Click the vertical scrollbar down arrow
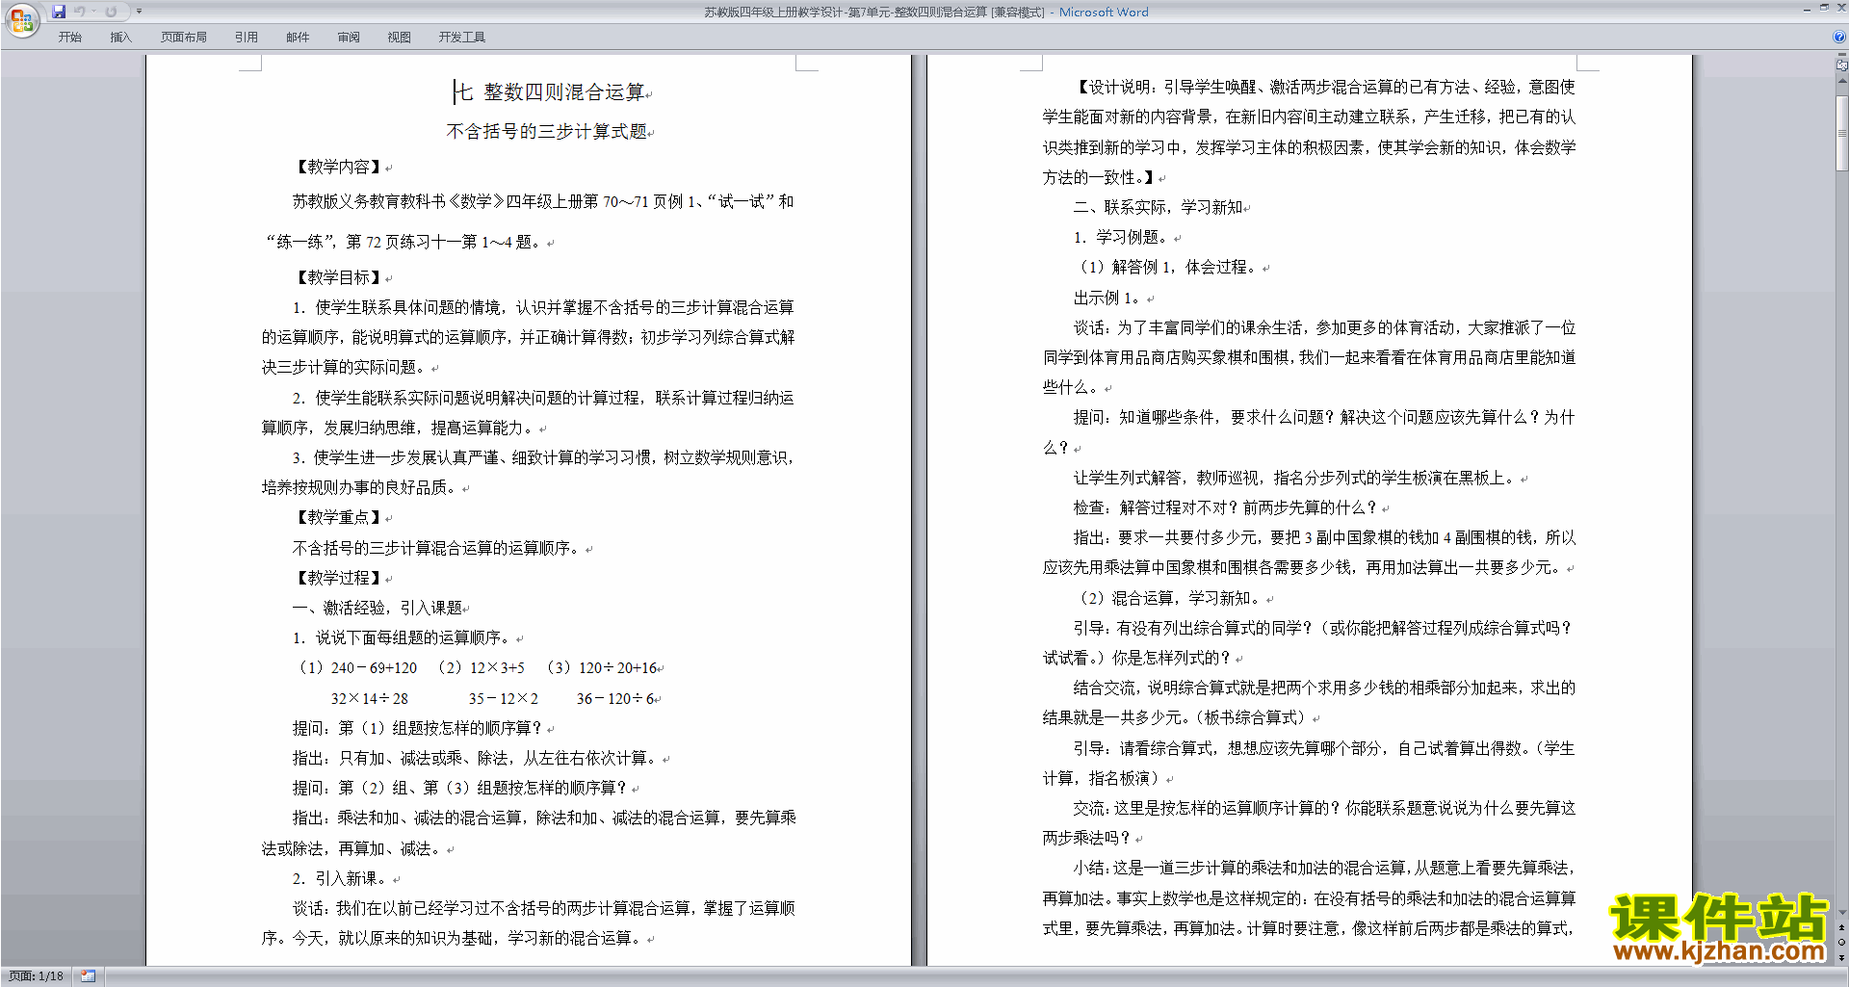The image size is (1849, 987). click(x=1842, y=913)
